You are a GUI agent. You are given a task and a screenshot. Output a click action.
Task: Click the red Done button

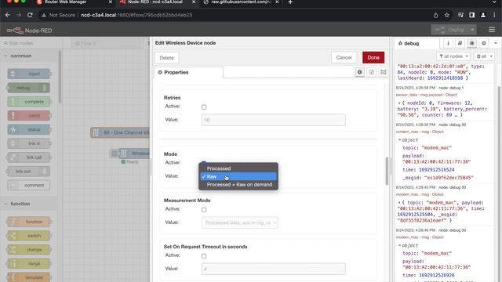pyautogui.click(x=373, y=57)
